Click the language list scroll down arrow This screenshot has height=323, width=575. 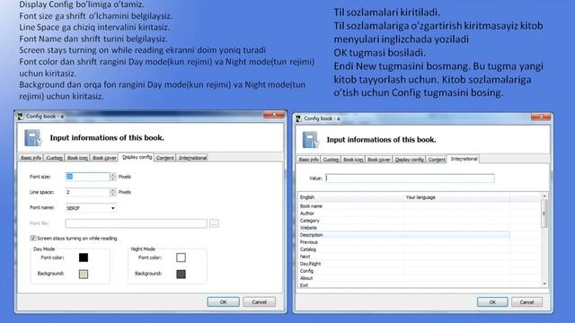pyautogui.click(x=544, y=284)
